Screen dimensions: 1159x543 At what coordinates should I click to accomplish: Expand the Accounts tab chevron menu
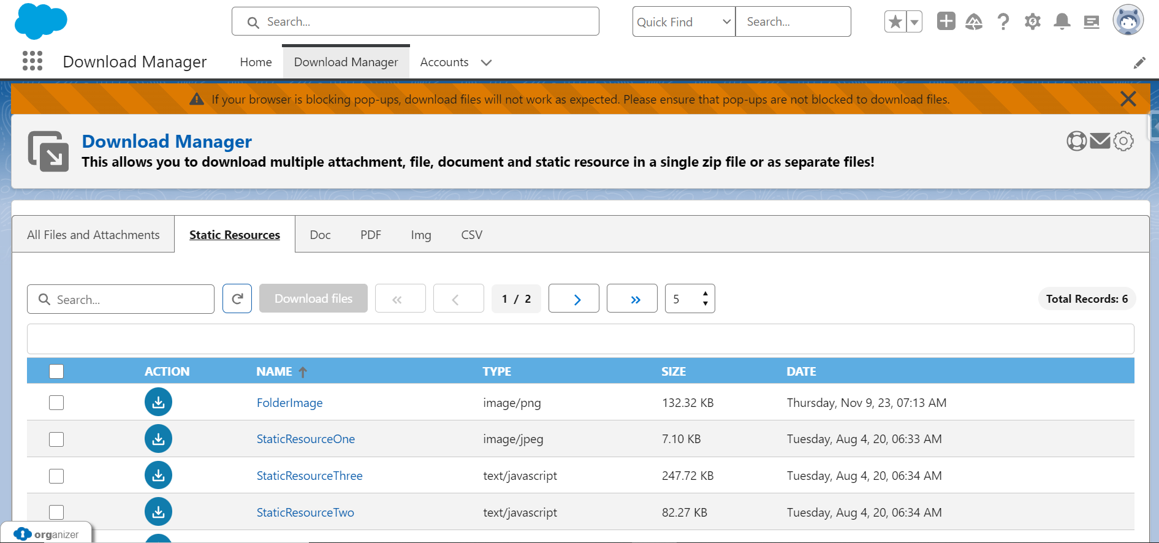(x=487, y=63)
